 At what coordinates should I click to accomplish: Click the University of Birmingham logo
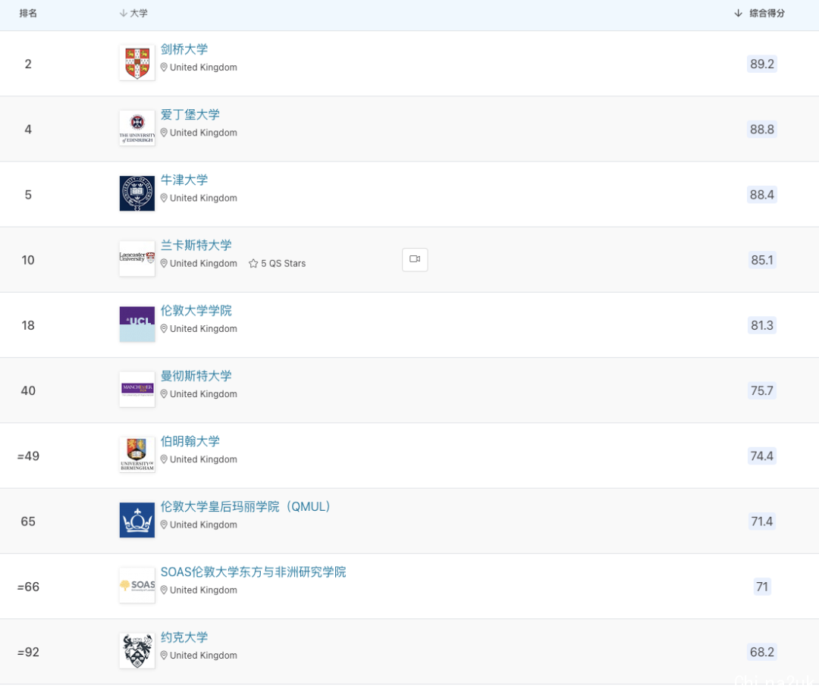(x=136, y=455)
